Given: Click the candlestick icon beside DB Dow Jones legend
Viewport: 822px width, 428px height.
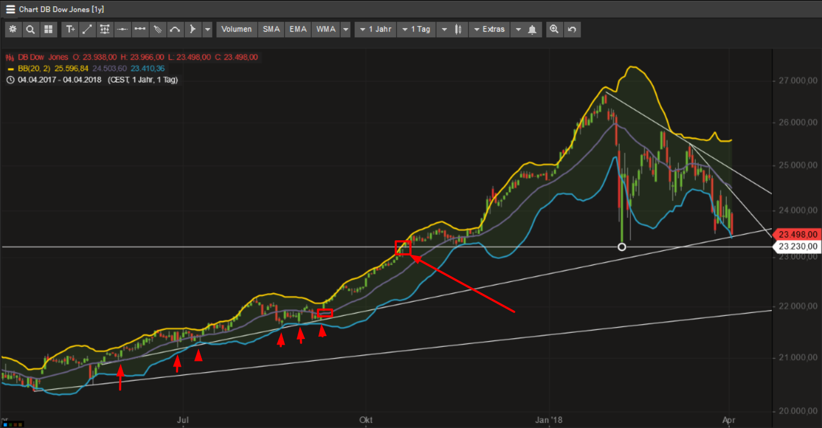Looking at the screenshot, I should coord(10,57).
